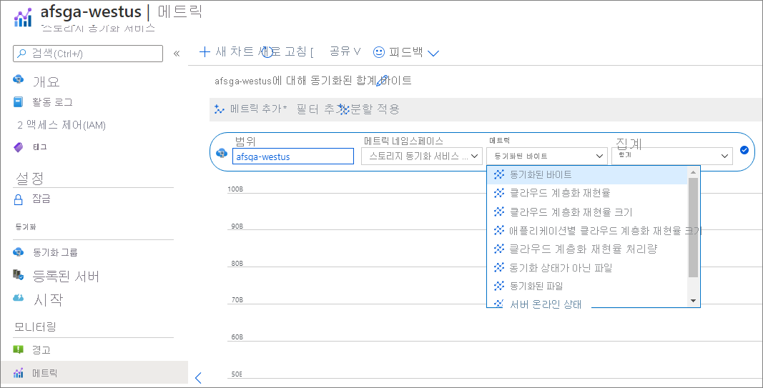Click the 동기화 그룹 cloud icon
This screenshot has width=763, height=388.
19,252
